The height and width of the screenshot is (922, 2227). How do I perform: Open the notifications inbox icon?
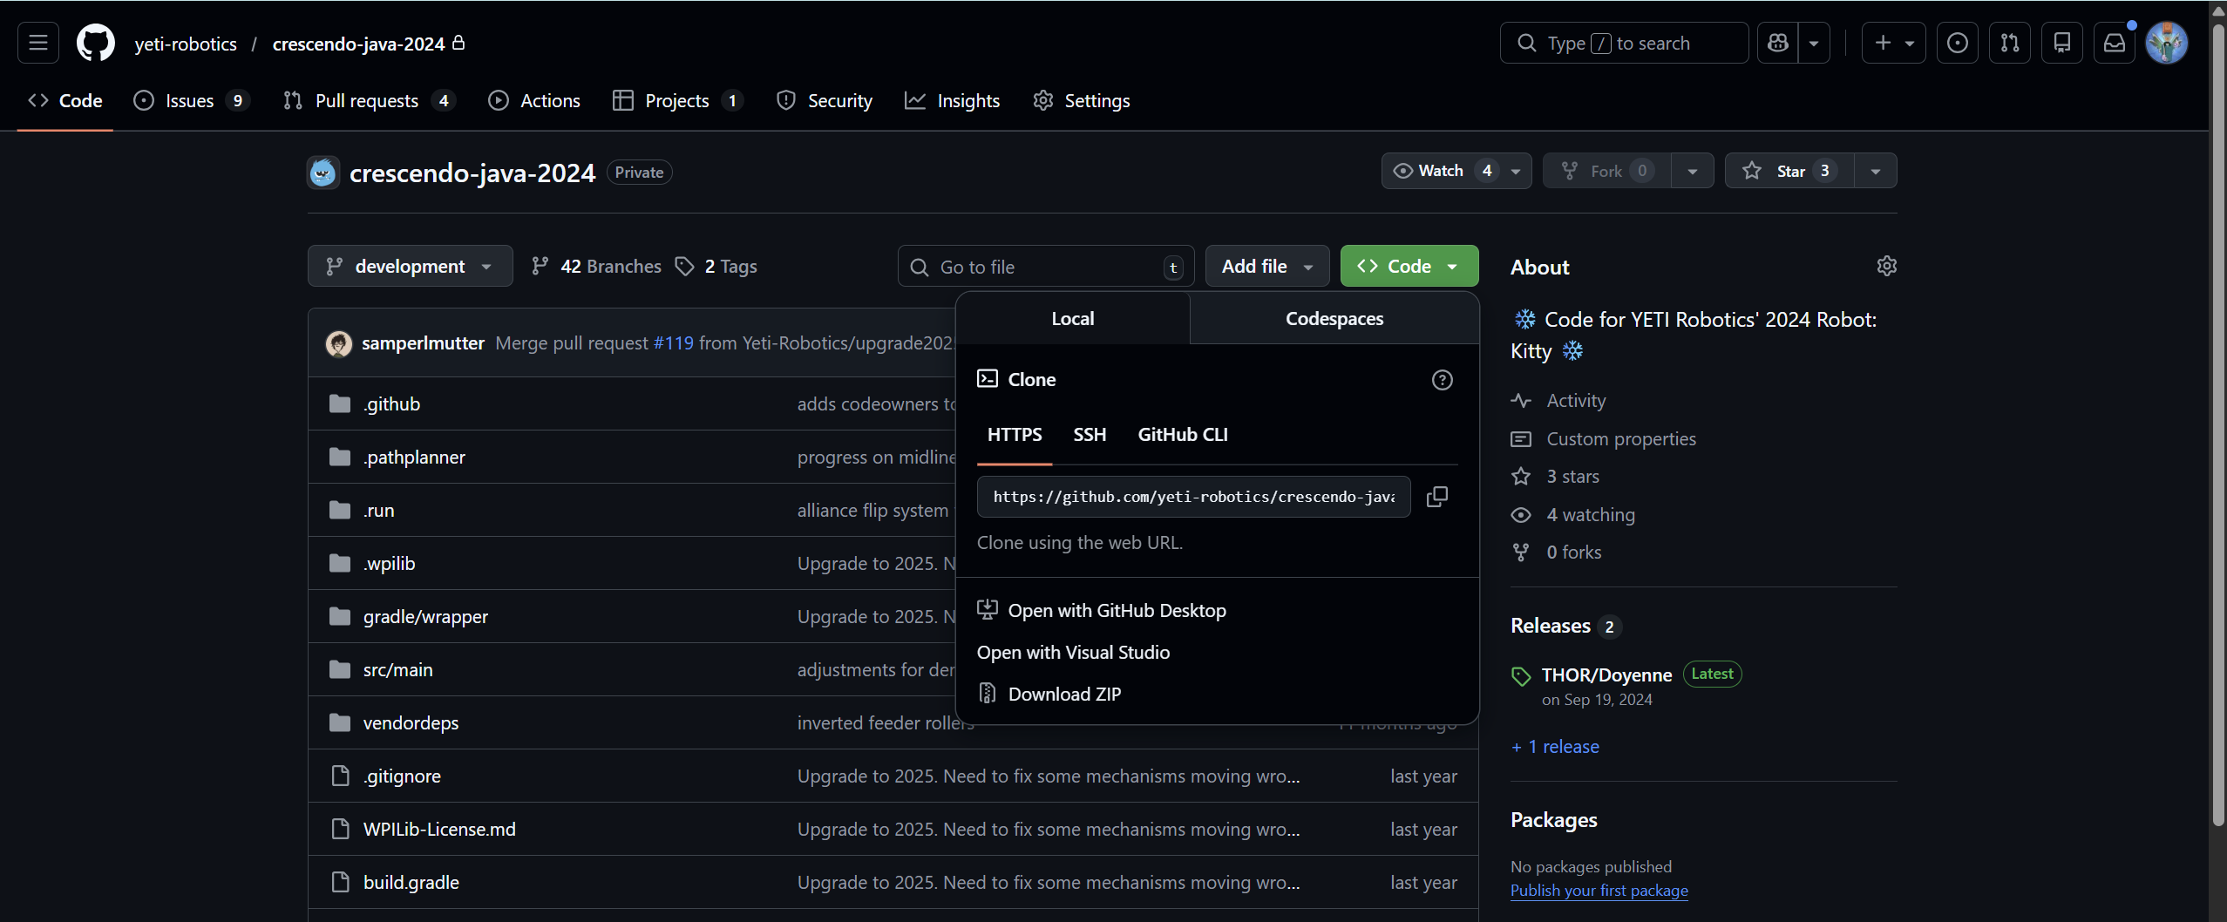click(2114, 43)
